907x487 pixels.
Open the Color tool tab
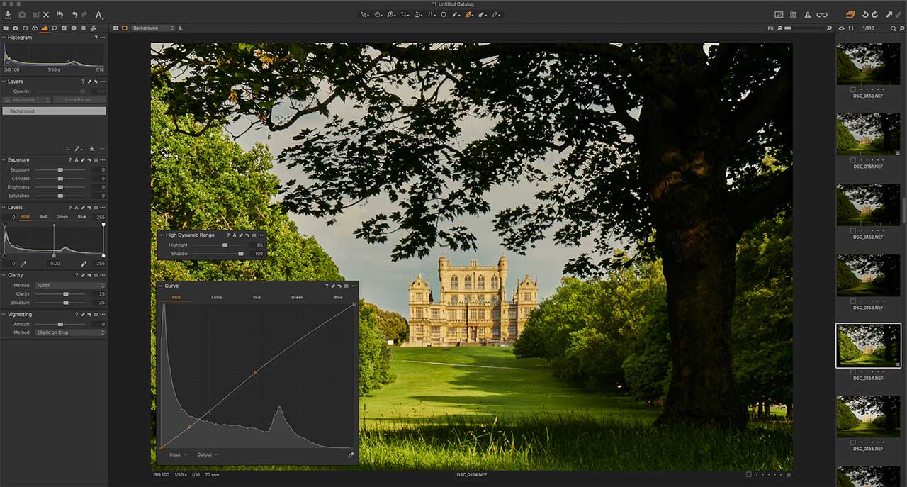(35, 28)
